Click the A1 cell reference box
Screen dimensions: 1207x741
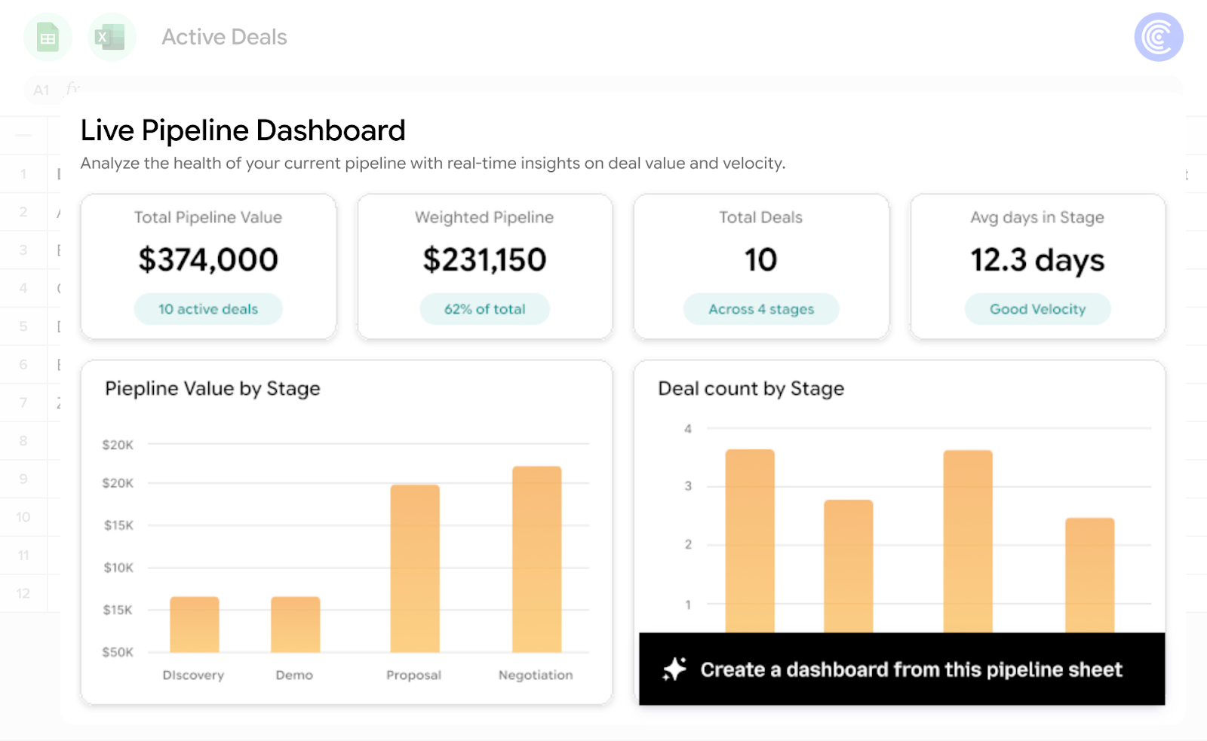pyautogui.click(x=41, y=90)
